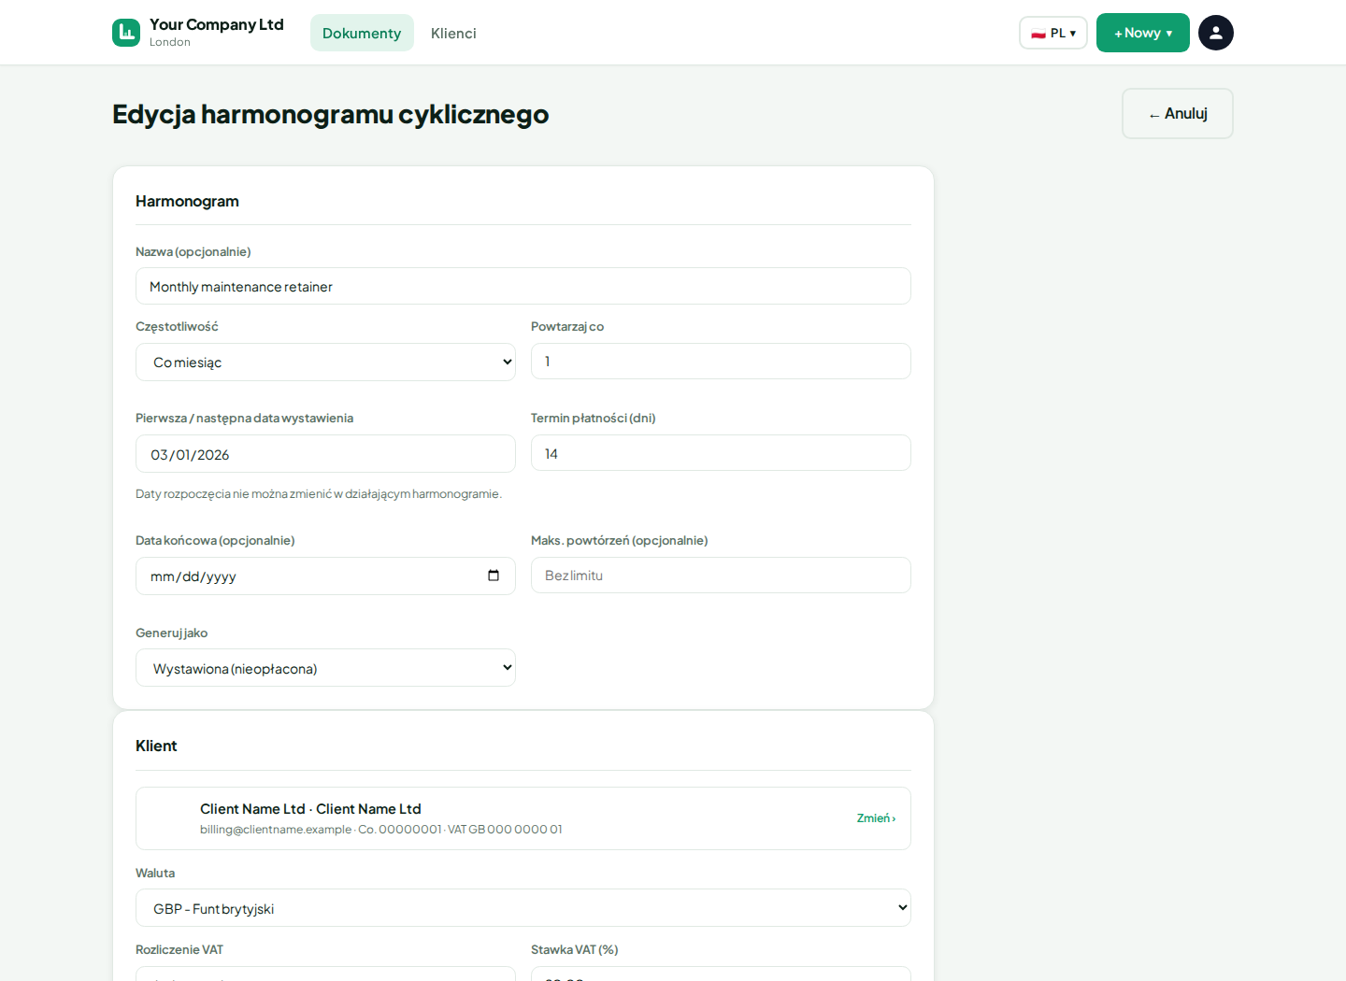Image resolution: width=1346 pixels, height=981 pixels.
Task: Click the Klient section heading
Action: coord(156,746)
